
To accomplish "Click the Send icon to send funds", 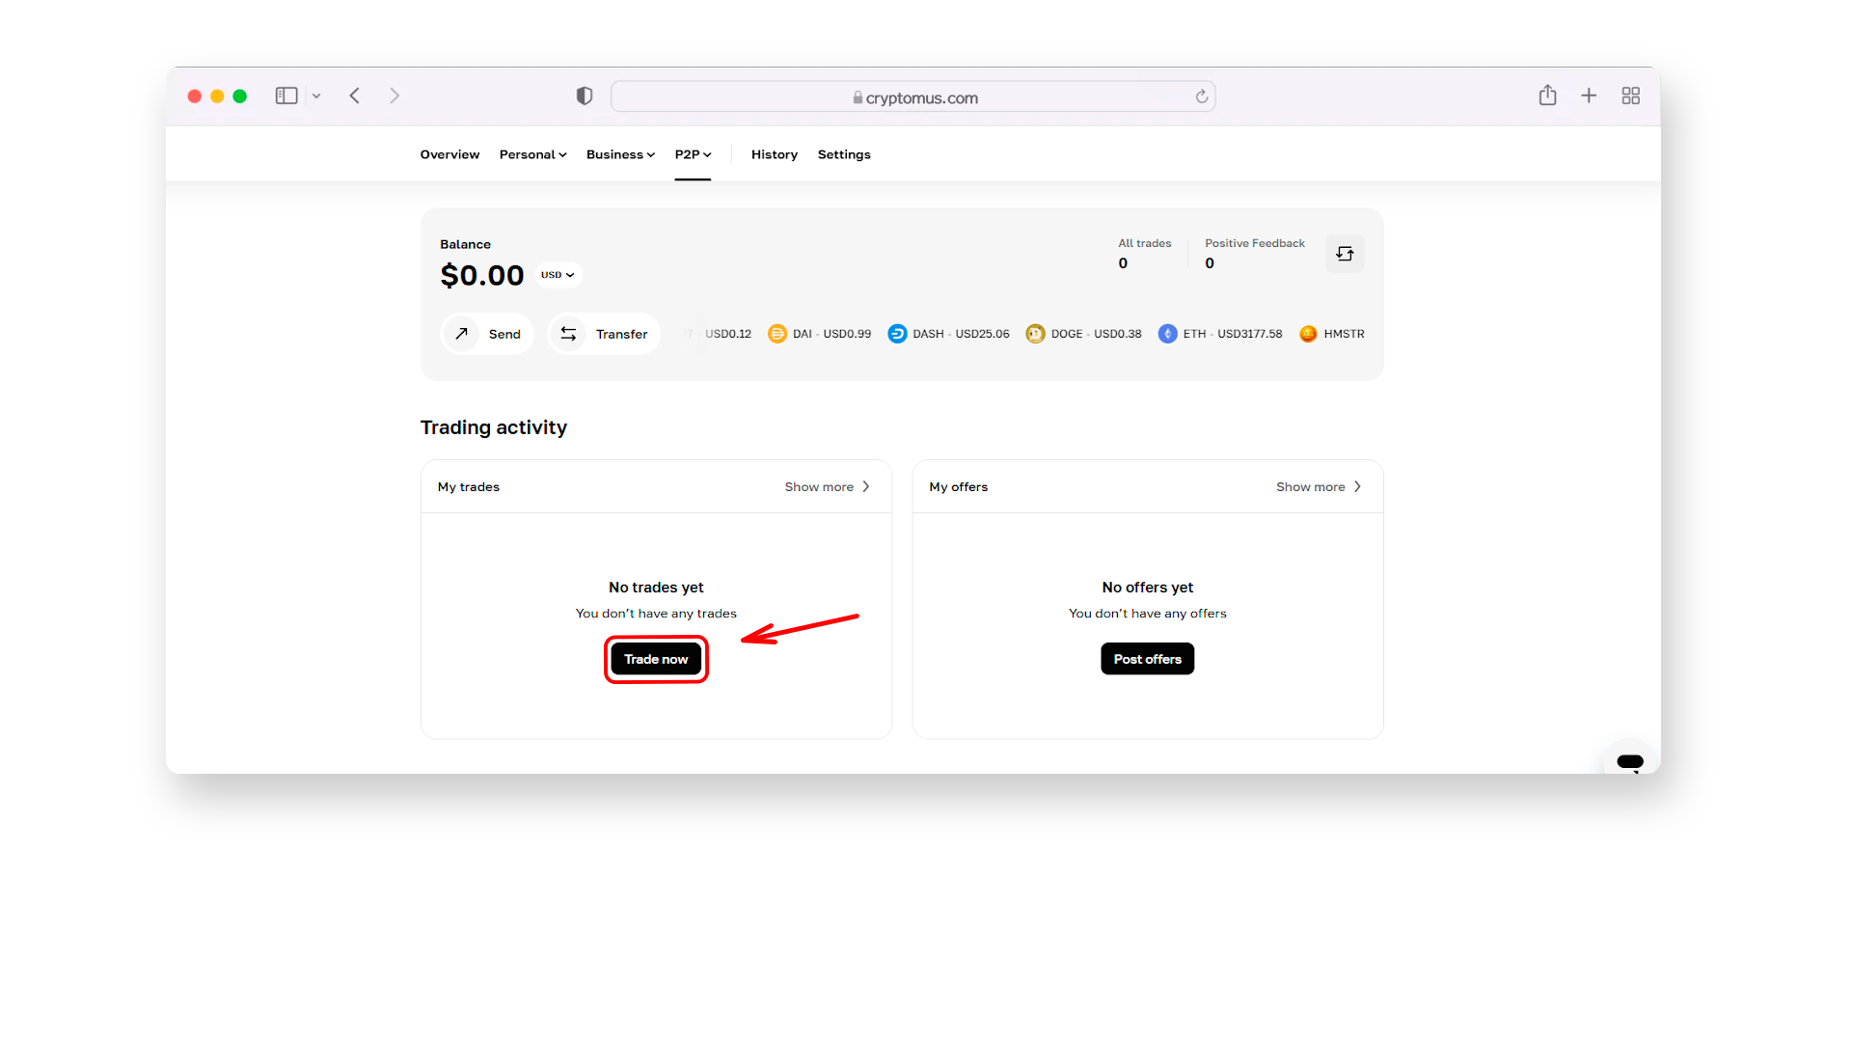I will point(460,333).
